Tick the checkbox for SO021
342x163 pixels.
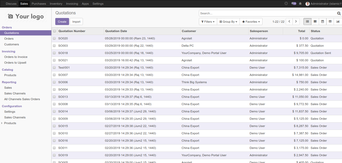coord(54,60)
